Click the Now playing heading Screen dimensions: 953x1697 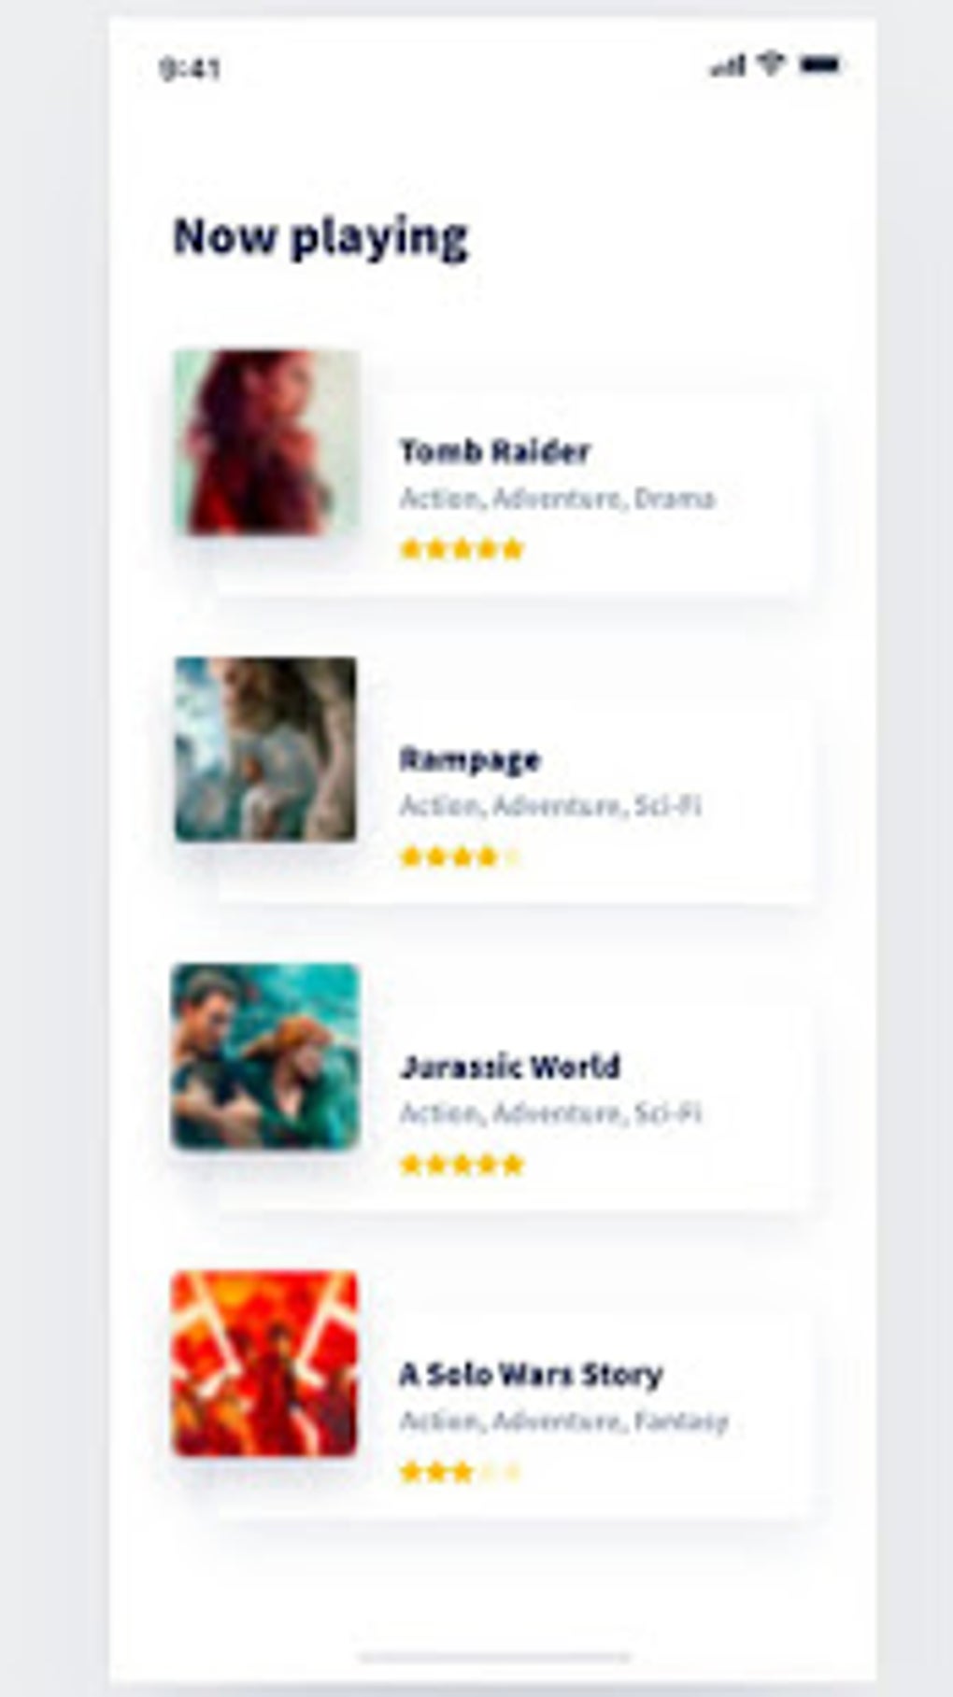320,238
